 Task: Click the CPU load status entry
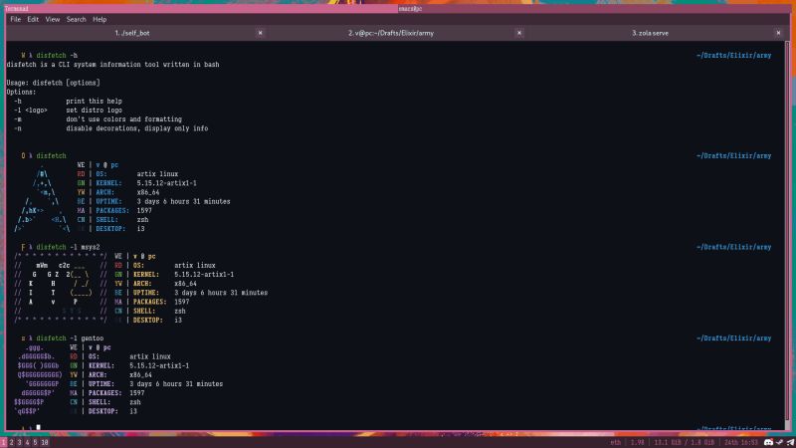tap(637, 442)
